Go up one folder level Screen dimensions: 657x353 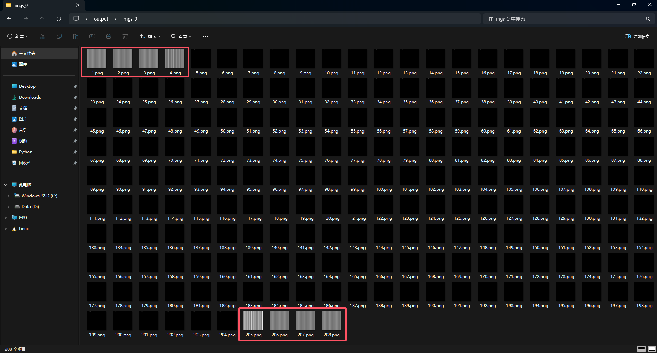42,19
